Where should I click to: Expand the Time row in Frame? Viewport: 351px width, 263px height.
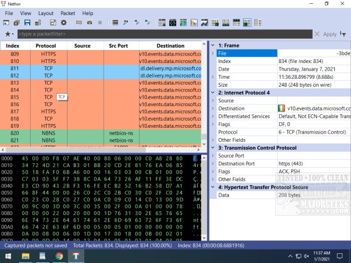(213, 77)
